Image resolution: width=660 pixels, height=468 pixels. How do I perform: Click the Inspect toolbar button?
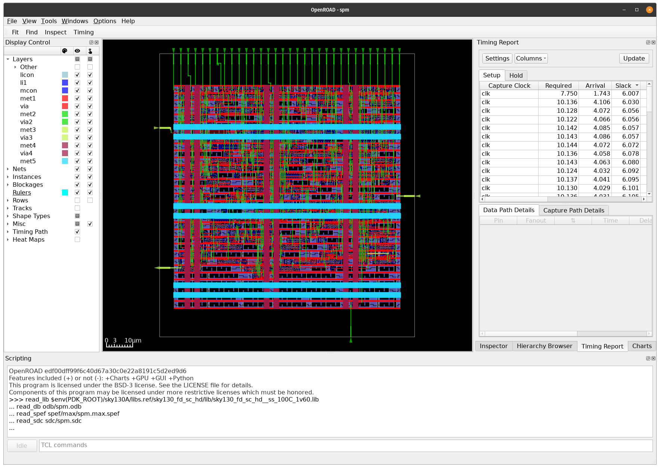56,32
